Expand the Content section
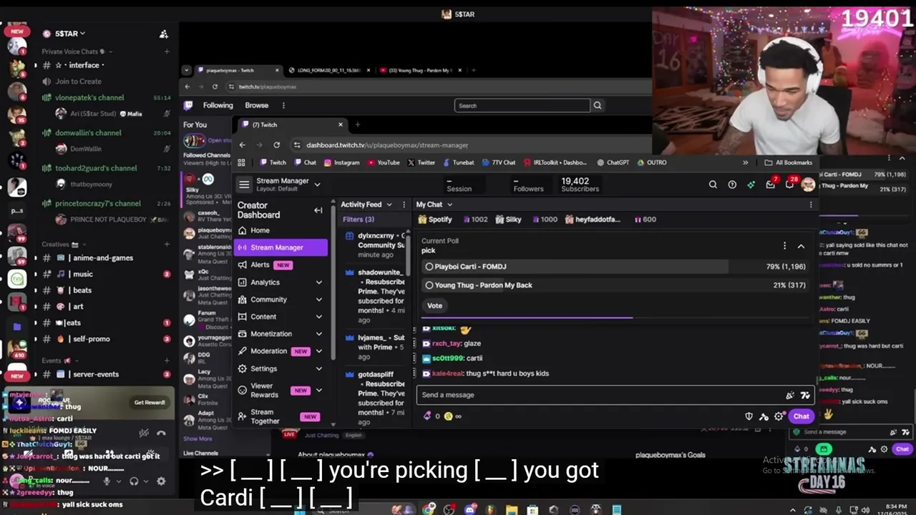The image size is (916, 515). point(319,317)
